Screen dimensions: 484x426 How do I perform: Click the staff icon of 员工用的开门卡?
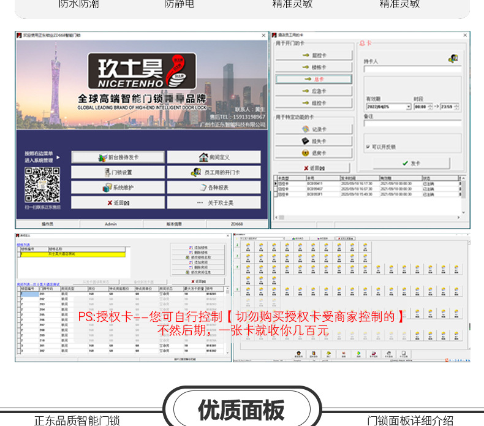pos(196,172)
